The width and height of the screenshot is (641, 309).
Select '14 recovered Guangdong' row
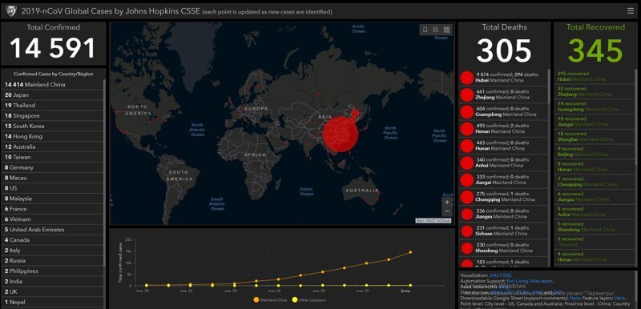point(595,106)
